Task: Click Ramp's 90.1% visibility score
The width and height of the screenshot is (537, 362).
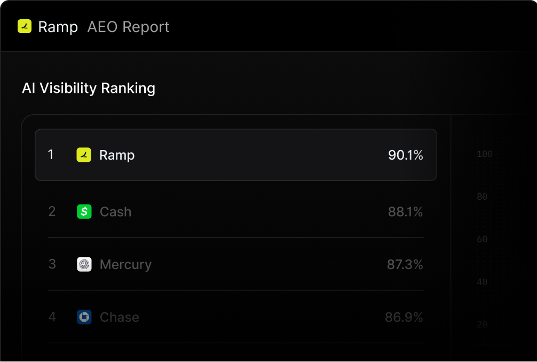Action: click(406, 155)
